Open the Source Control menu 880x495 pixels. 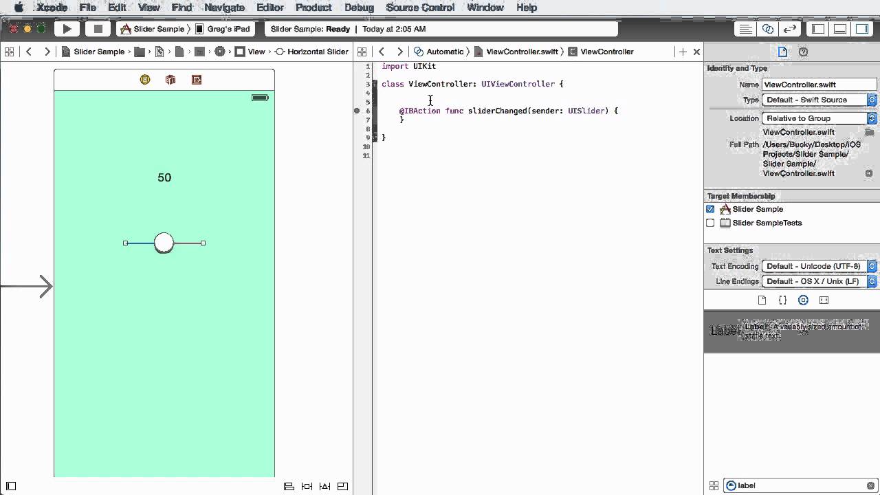click(420, 8)
